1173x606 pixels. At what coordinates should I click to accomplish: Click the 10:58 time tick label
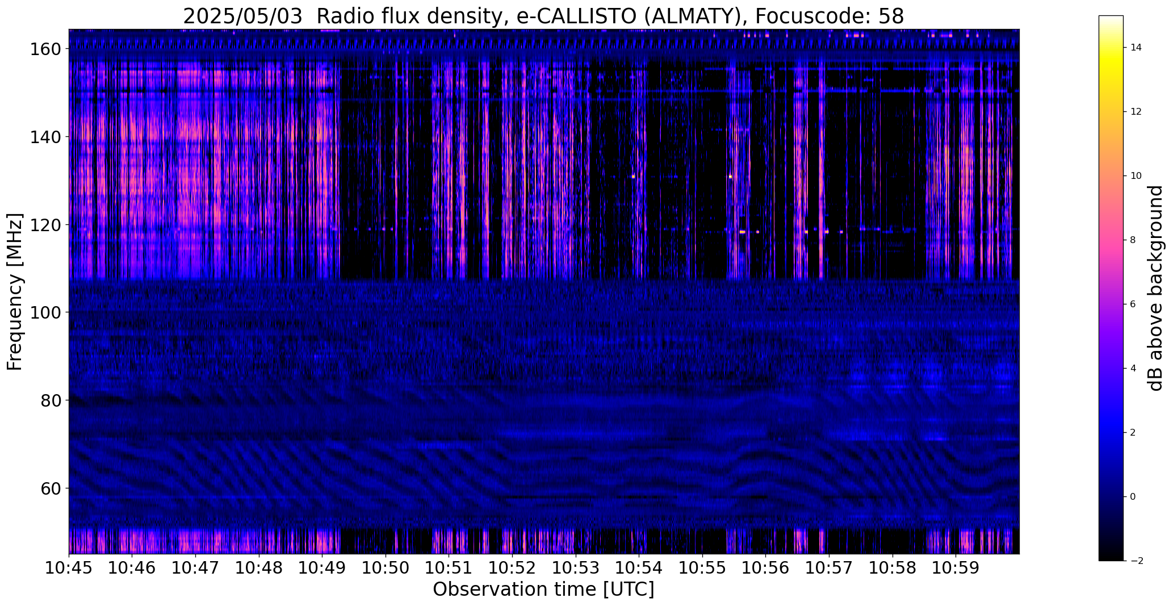[x=893, y=568]
